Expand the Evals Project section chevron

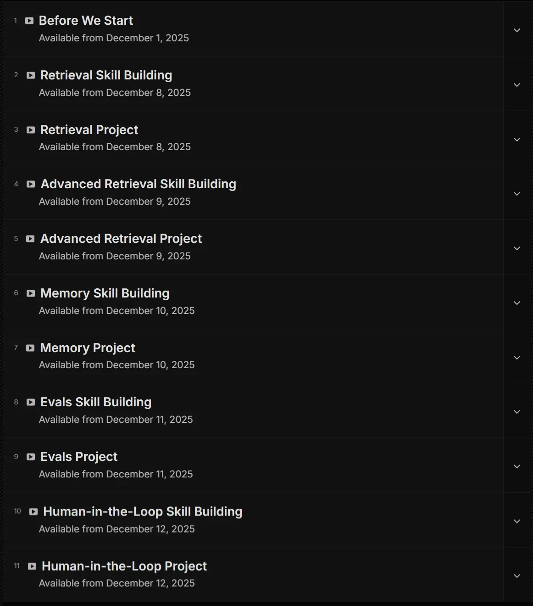coord(517,466)
